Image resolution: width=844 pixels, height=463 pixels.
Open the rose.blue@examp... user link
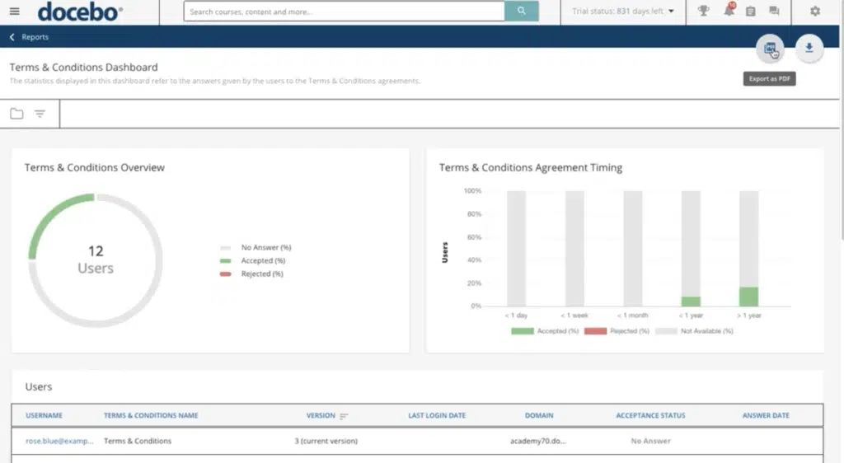coord(59,441)
